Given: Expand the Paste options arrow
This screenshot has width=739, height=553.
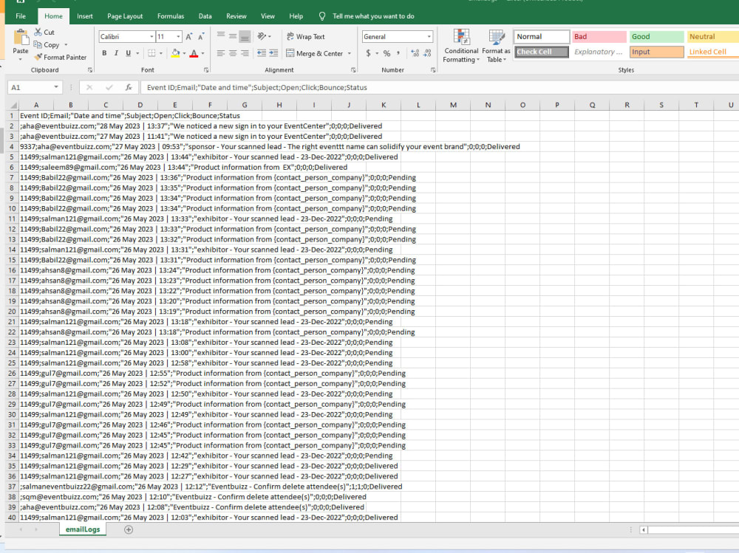Looking at the screenshot, I should 20,59.
